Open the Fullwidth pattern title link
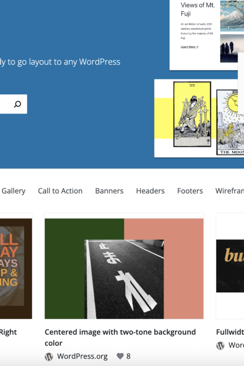Viewport: 244px width, 366px height. (x=230, y=332)
